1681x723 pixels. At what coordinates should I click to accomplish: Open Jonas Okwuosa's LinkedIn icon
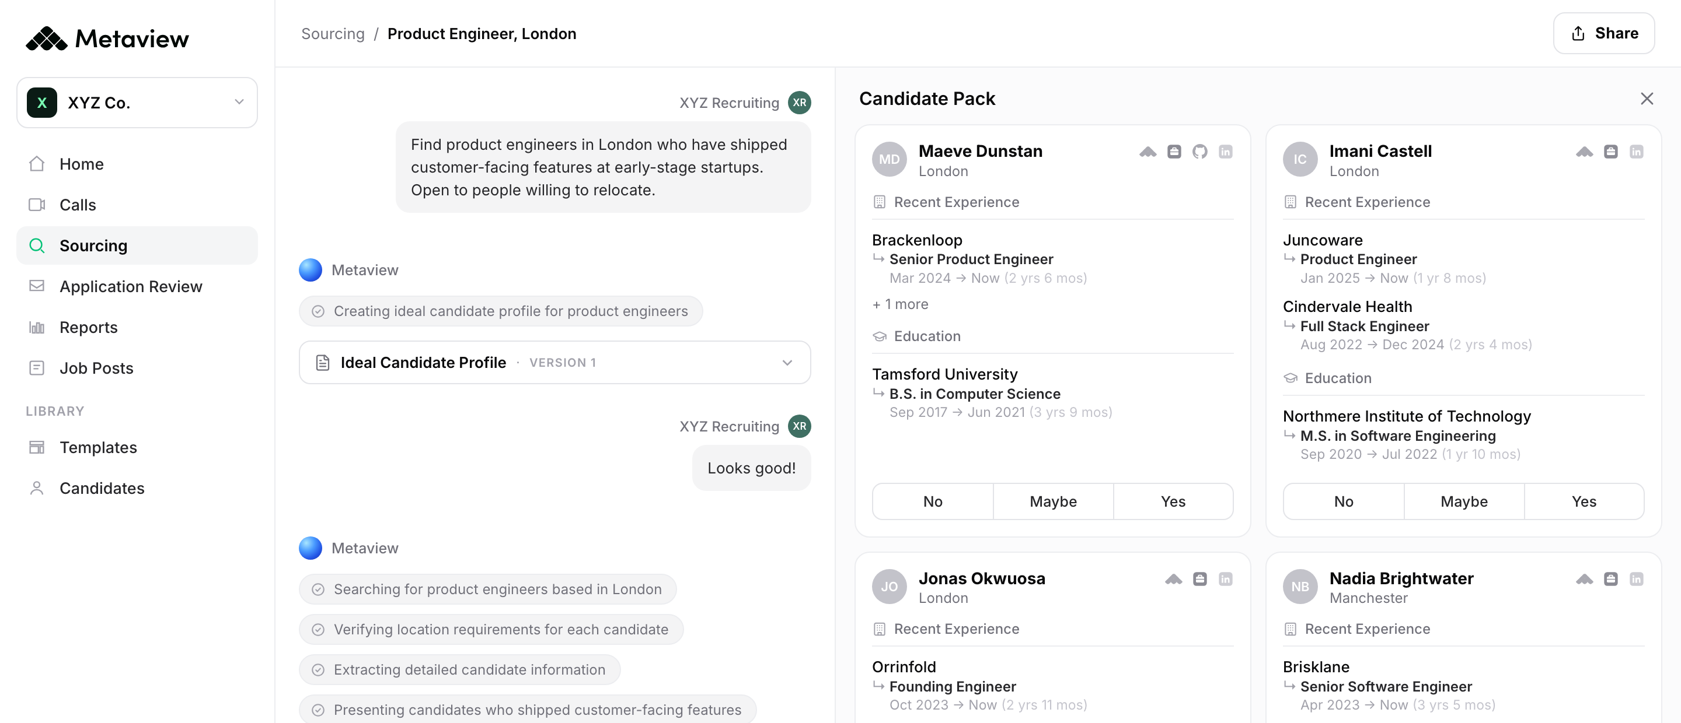(1226, 579)
